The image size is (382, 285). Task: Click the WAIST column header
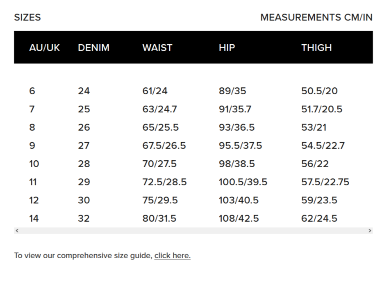(157, 47)
